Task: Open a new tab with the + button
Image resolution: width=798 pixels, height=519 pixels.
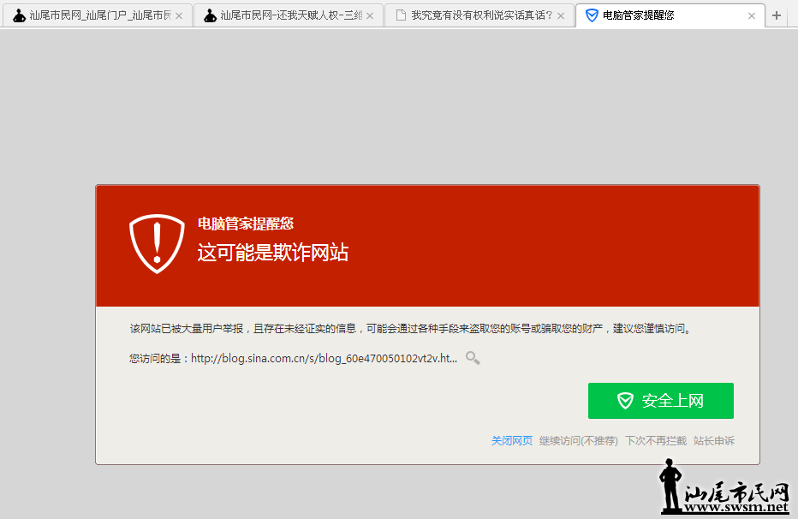Action: [776, 15]
